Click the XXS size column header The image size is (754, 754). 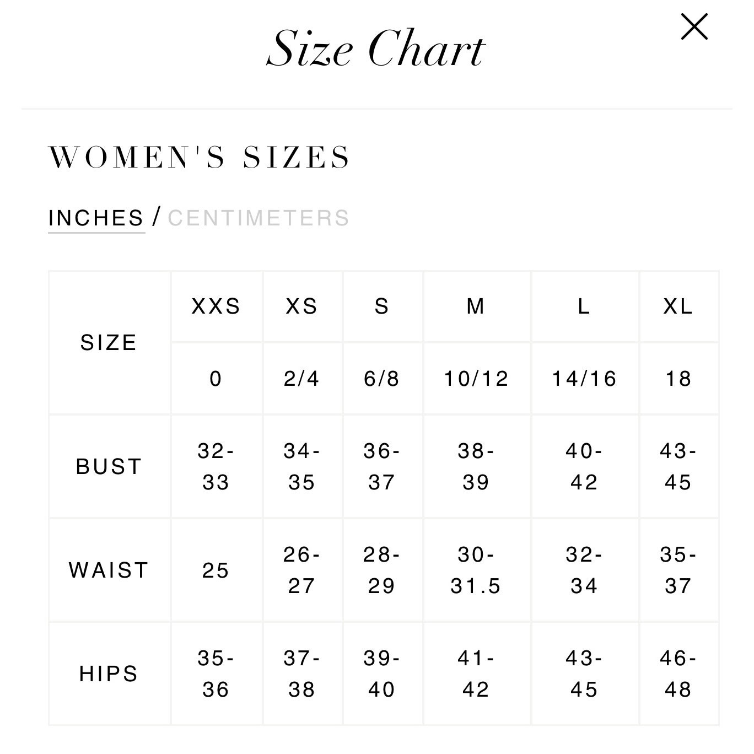click(217, 306)
